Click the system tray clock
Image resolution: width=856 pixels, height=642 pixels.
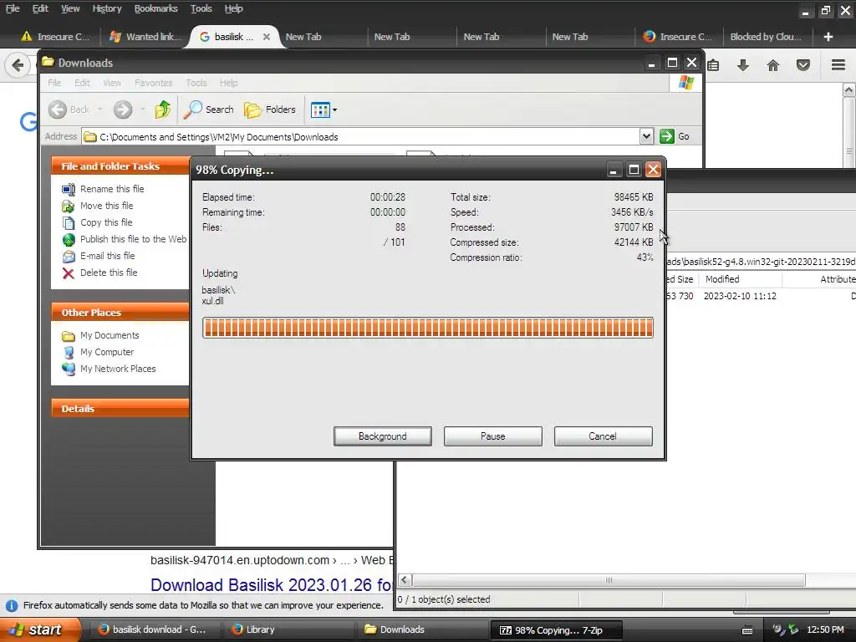click(825, 629)
